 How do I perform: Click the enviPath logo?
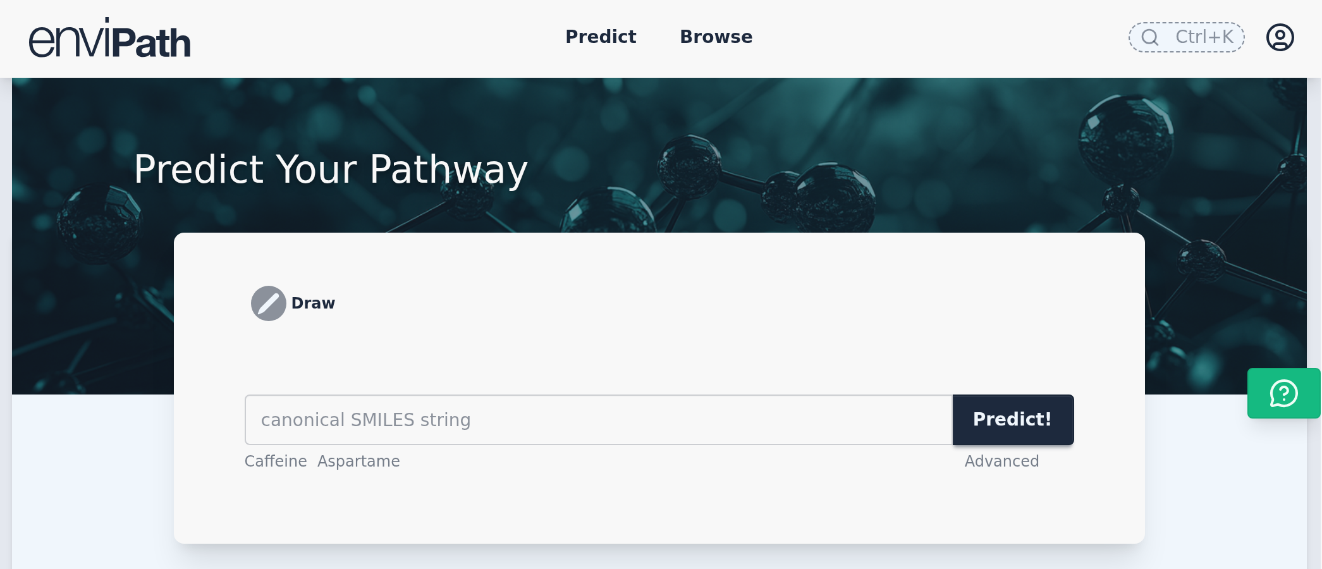[x=109, y=39]
